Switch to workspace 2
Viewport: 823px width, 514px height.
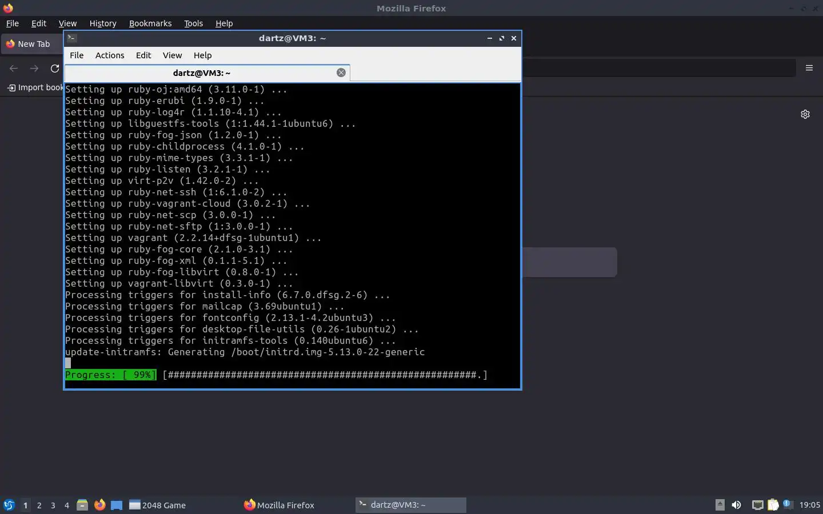[x=39, y=505]
